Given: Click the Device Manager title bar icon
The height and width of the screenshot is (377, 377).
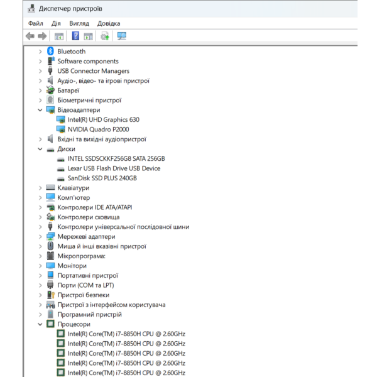Looking at the screenshot, I should tap(31, 9).
